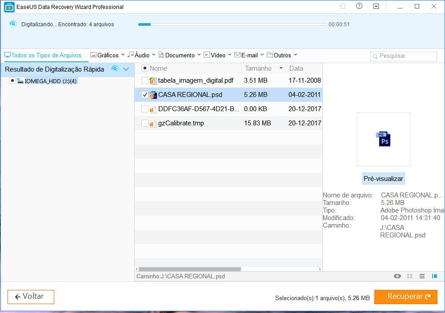Collapse the Resultado de Digitalização Rápida panel
The width and height of the screenshot is (445, 313).
pos(126,69)
